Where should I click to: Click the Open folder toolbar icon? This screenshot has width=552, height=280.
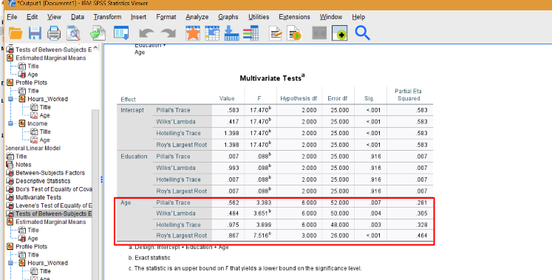[16, 33]
